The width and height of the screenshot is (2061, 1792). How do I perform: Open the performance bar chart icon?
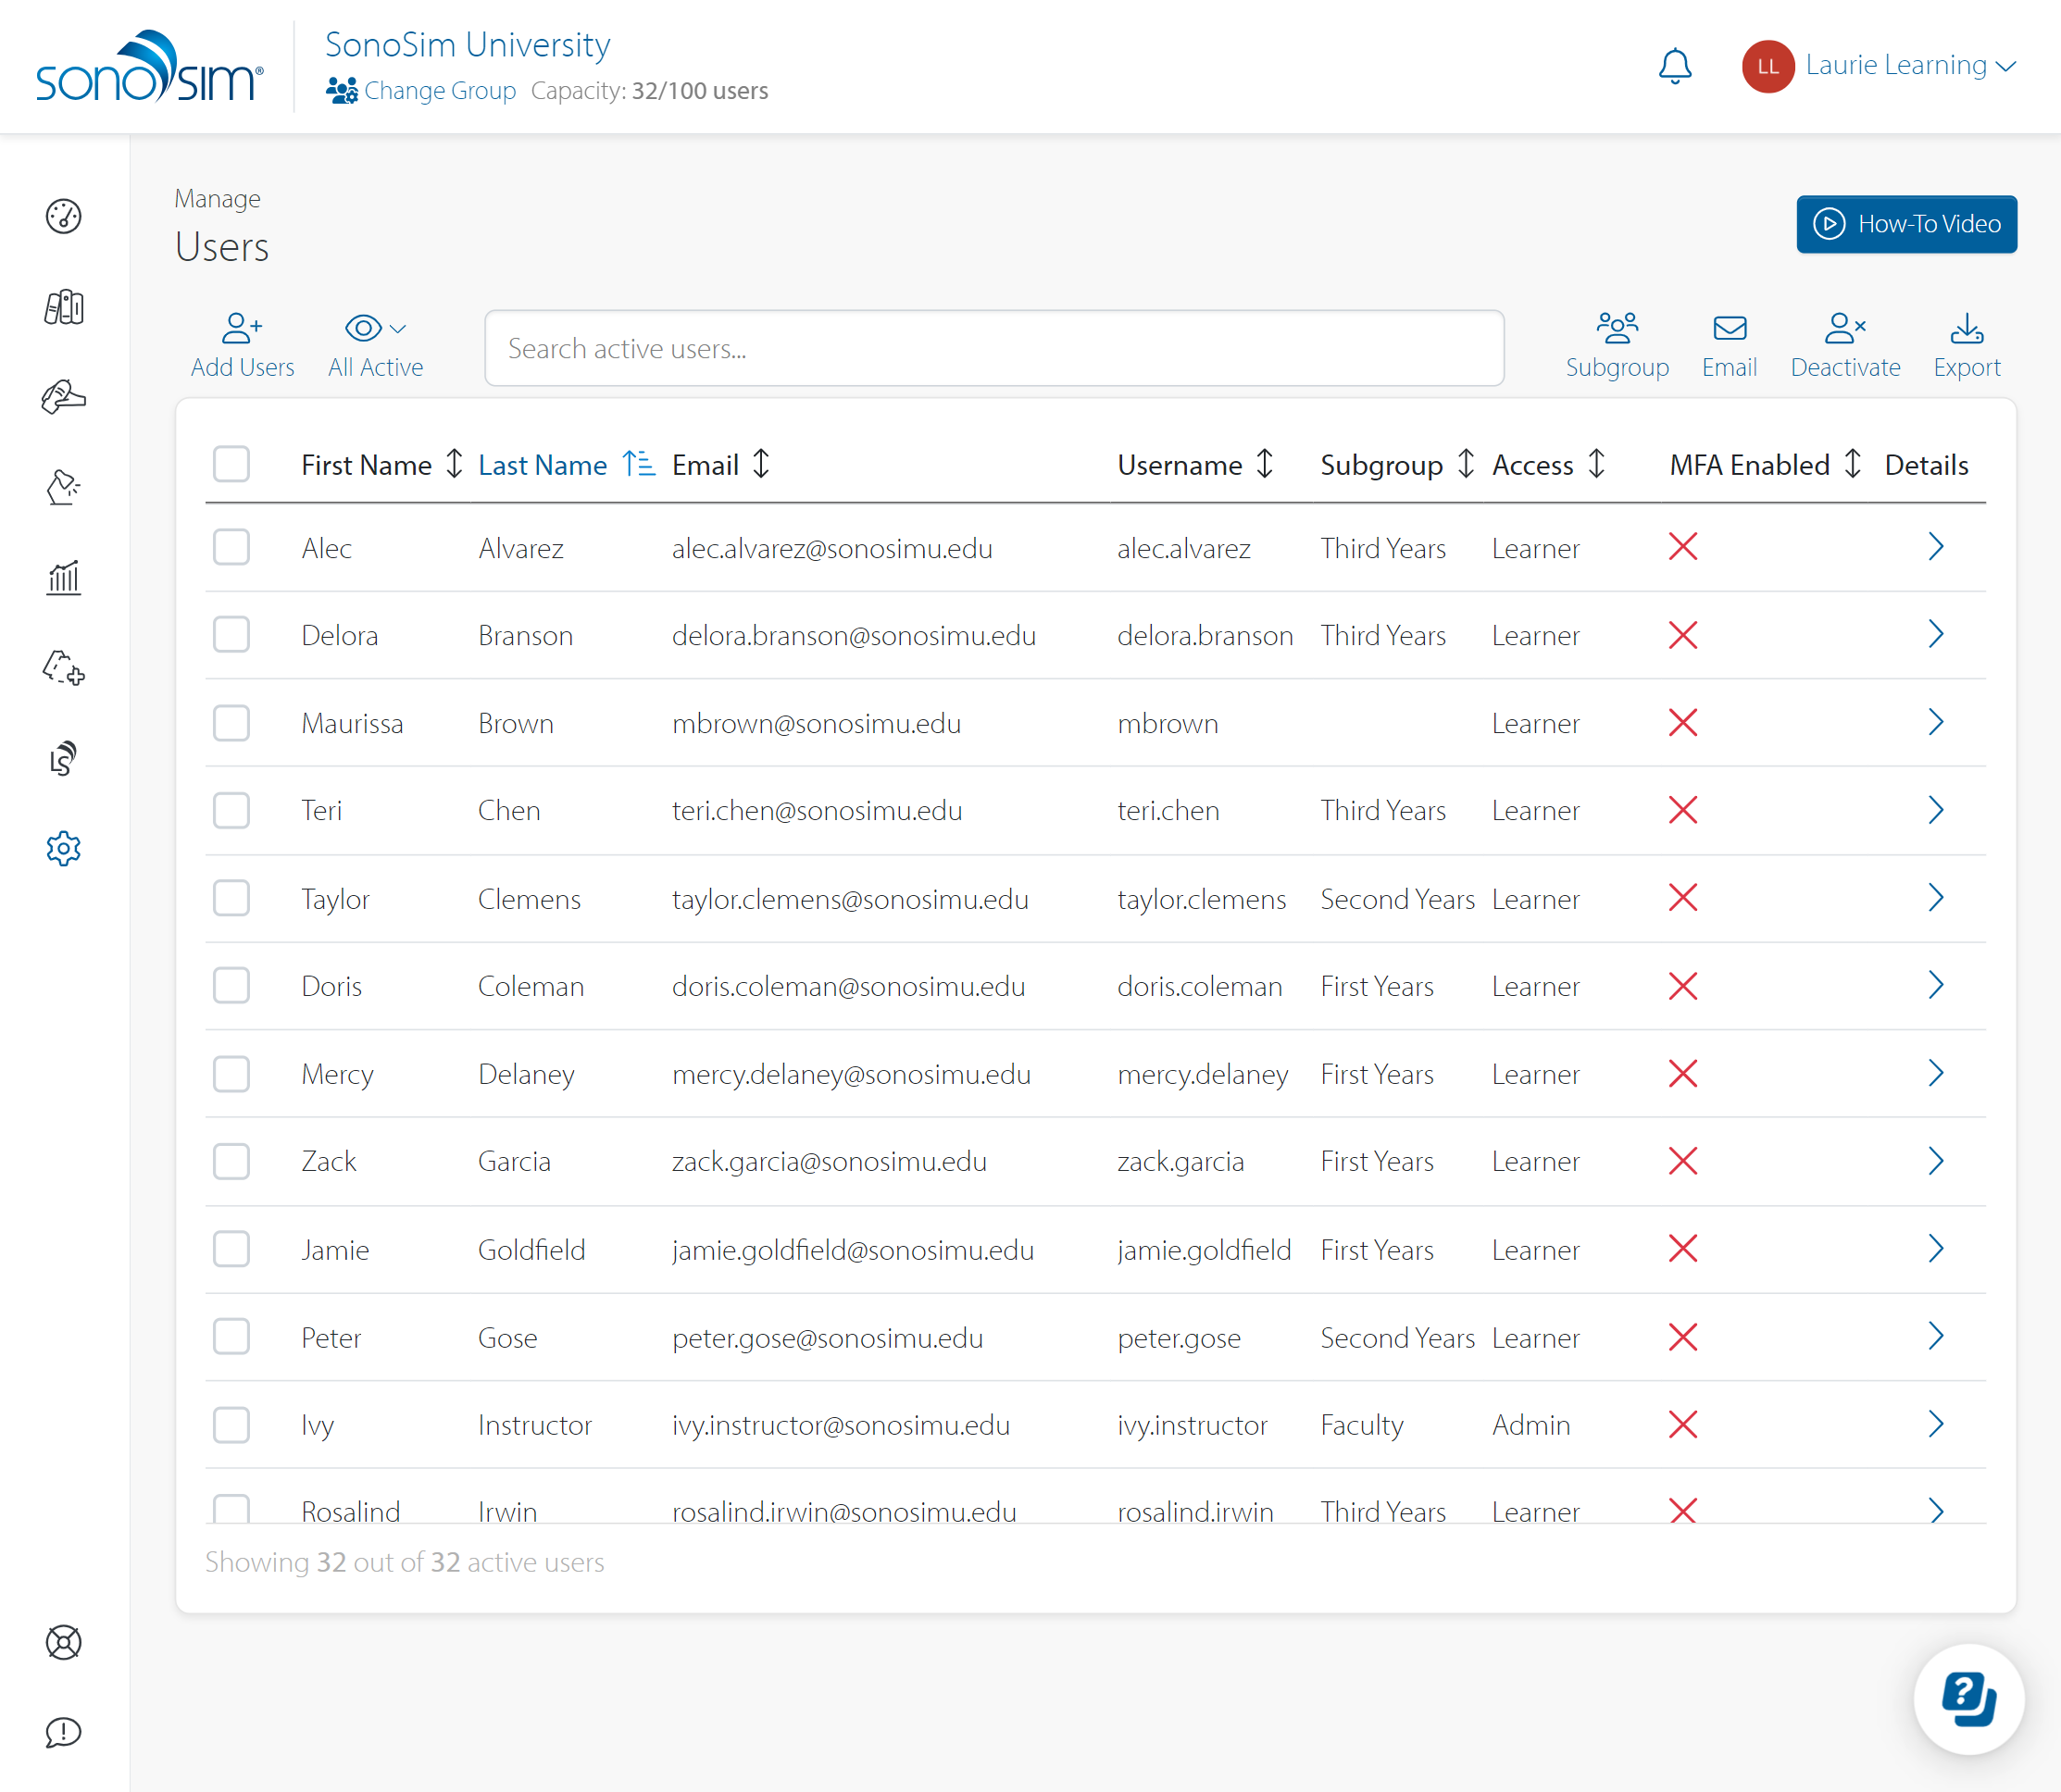(x=63, y=577)
